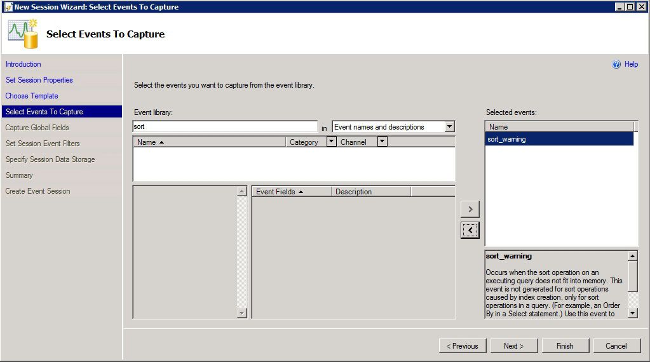
Task: Select Events To Capture page in sidebar
Action: [62, 112]
